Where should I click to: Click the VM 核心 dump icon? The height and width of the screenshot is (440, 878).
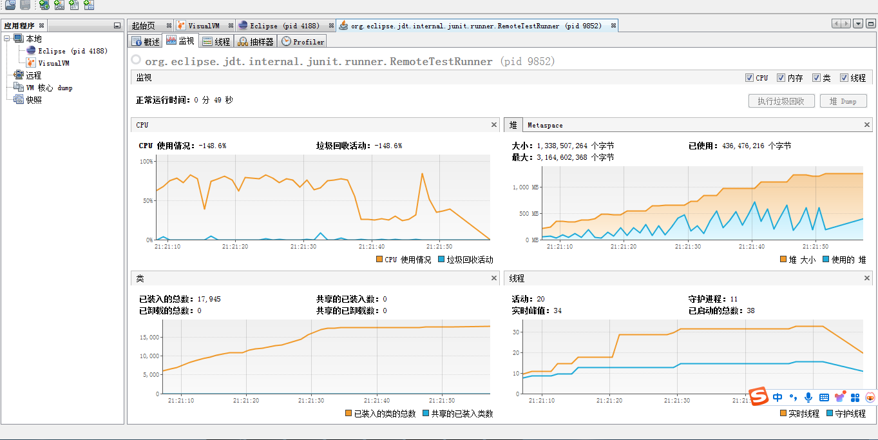[18, 87]
